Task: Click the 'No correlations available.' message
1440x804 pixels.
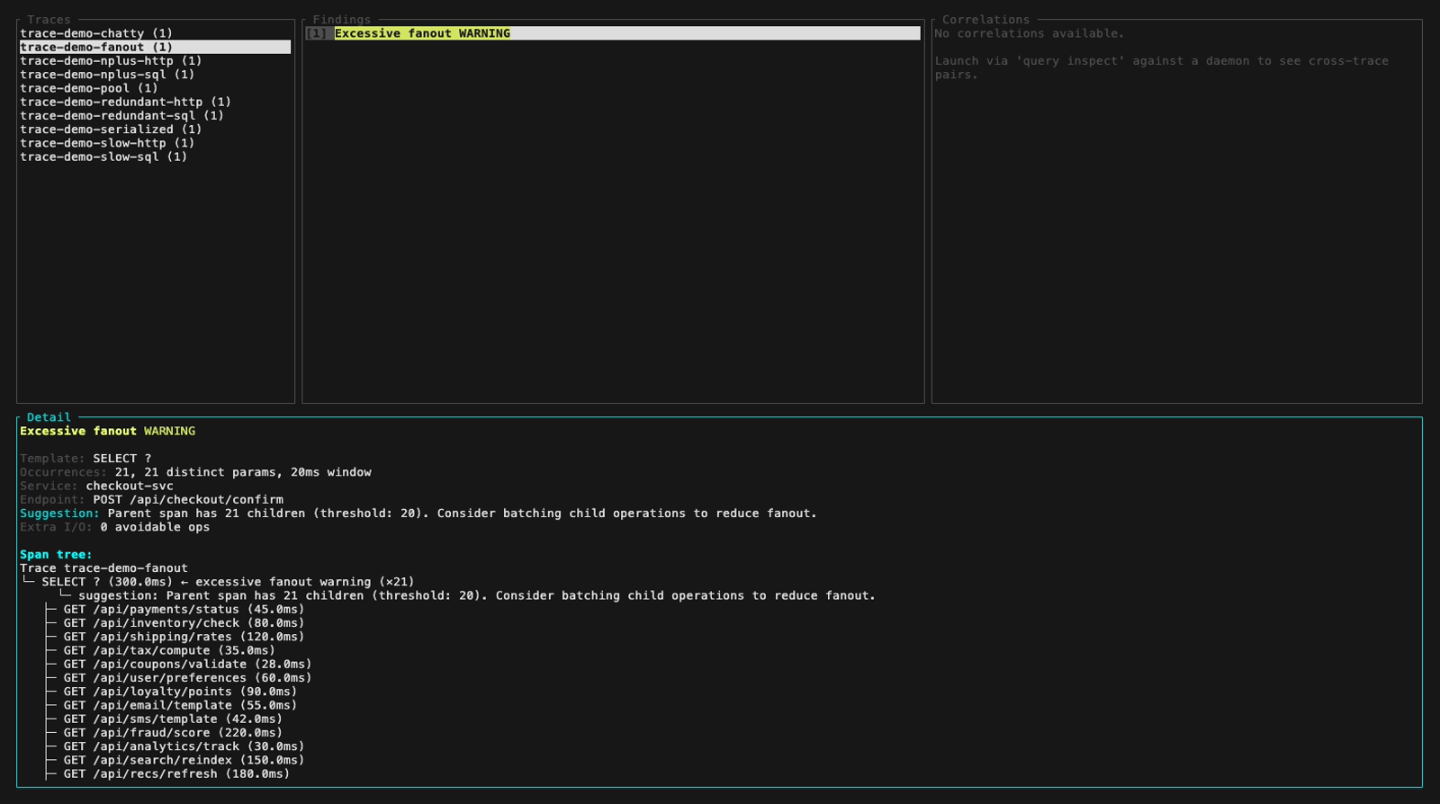Action: (1030, 33)
